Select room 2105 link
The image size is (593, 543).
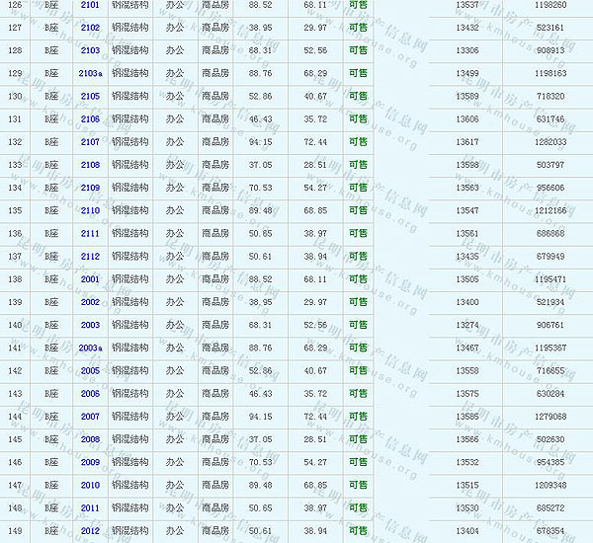point(90,96)
